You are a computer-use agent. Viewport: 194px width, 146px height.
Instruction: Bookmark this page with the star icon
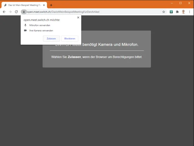click(x=164, y=12)
